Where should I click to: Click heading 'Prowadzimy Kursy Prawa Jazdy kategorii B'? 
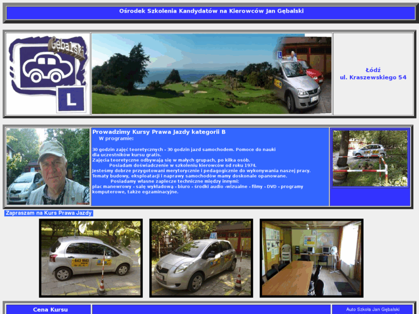(x=158, y=132)
